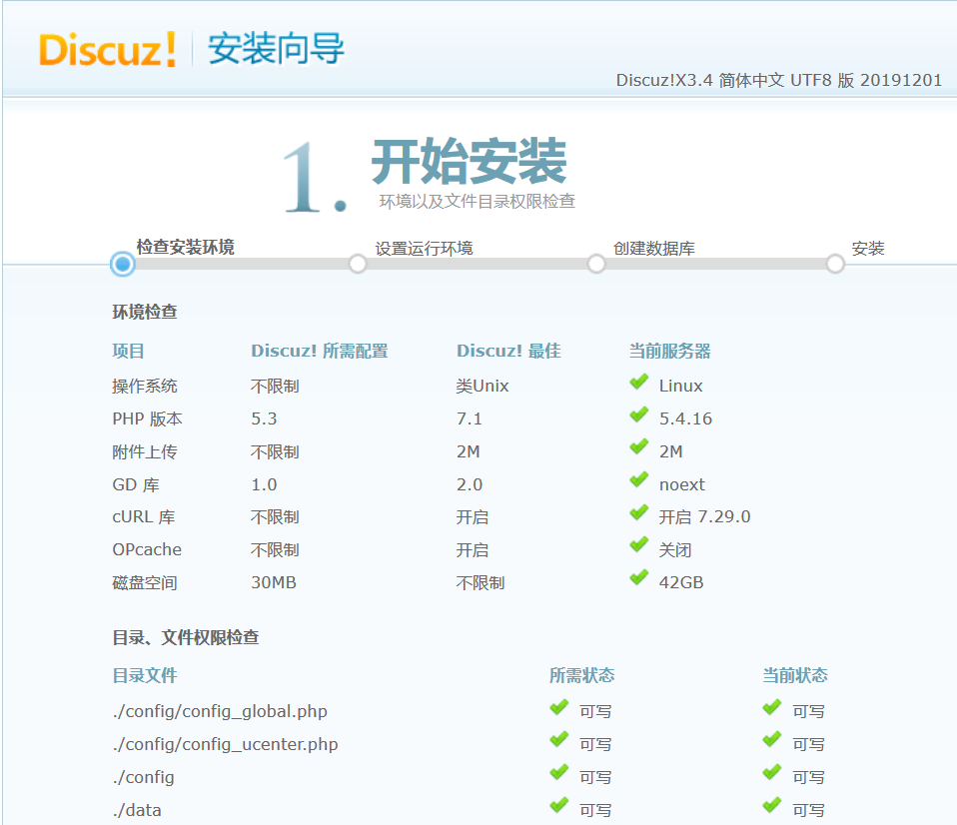The width and height of the screenshot is (957, 825).
Task: Select the check mark beside 附件上传 2M
Action: coord(638,448)
